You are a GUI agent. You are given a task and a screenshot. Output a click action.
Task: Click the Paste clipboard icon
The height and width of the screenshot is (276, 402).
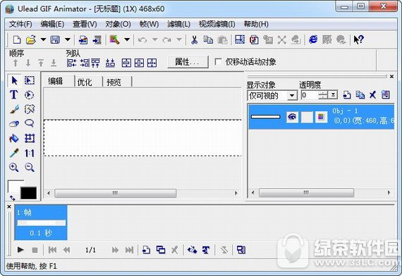click(x=222, y=40)
